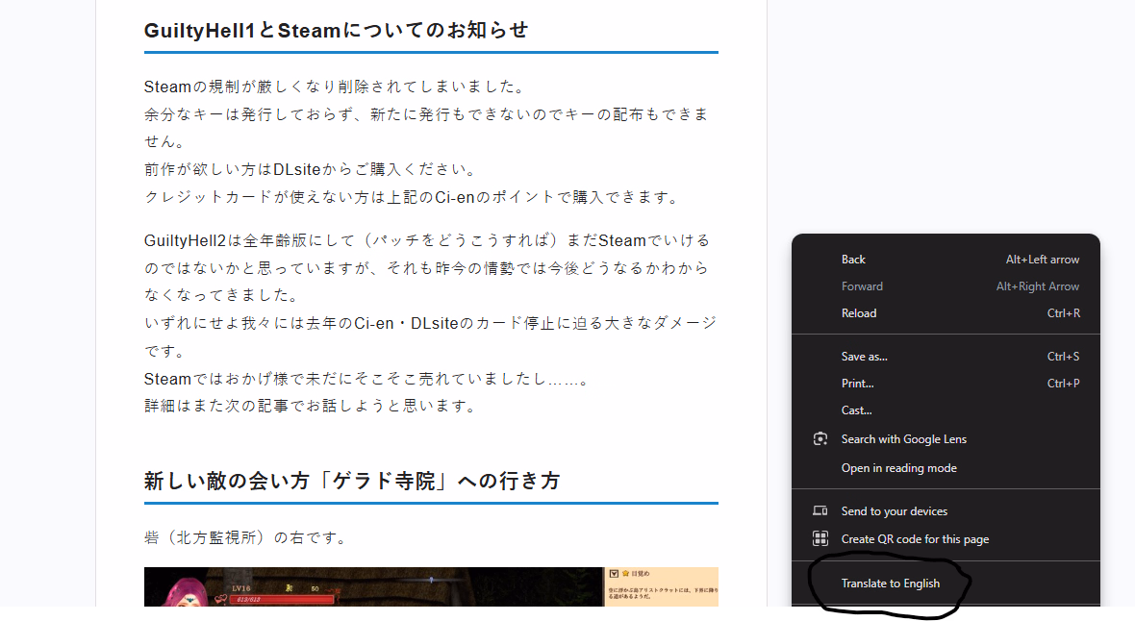1135x621 pixels.
Task: Choose Open in reading mode
Action: 898,468
